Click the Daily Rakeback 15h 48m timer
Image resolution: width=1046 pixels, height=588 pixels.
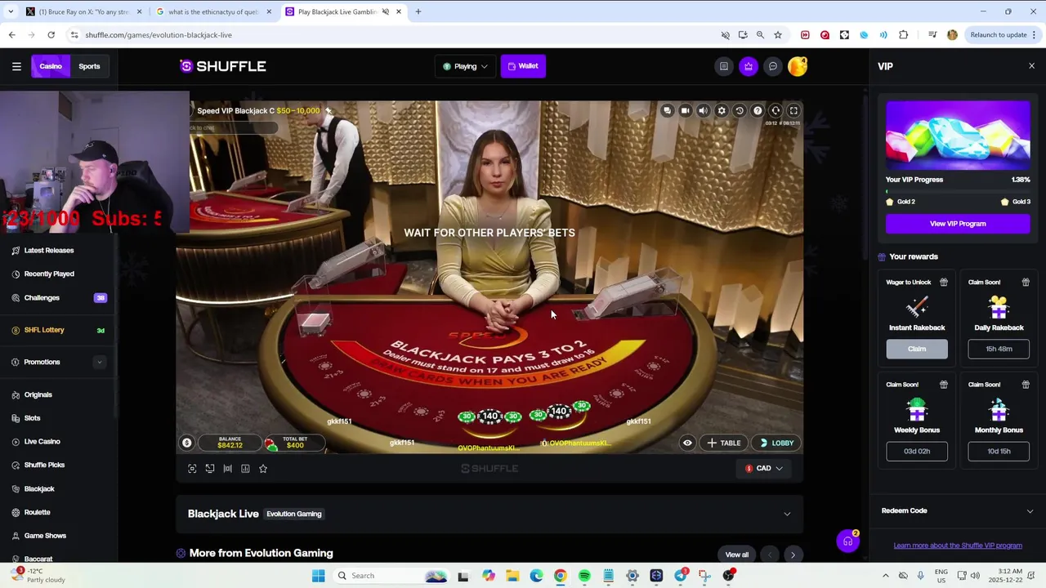(999, 349)
